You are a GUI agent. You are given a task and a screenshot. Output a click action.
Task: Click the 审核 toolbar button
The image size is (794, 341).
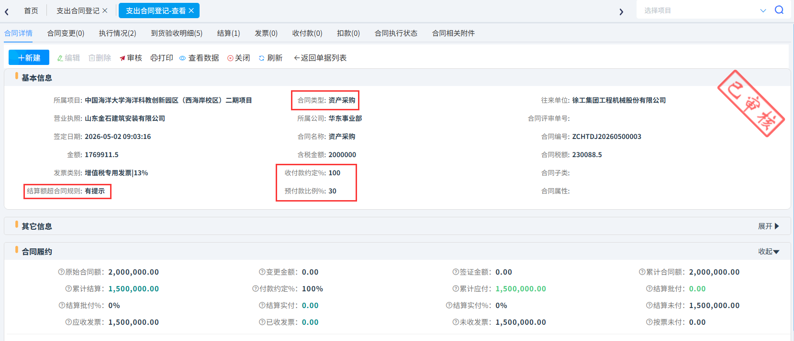[131, 58]
